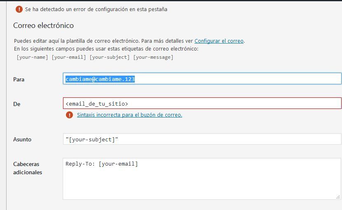
Task: Click the 'Cabeceras adicionales' label
Action: [x=28, y=168]
